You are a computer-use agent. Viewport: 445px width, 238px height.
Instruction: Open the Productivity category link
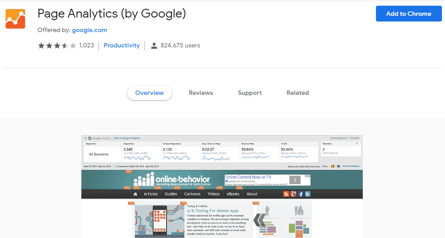[122, 45]
